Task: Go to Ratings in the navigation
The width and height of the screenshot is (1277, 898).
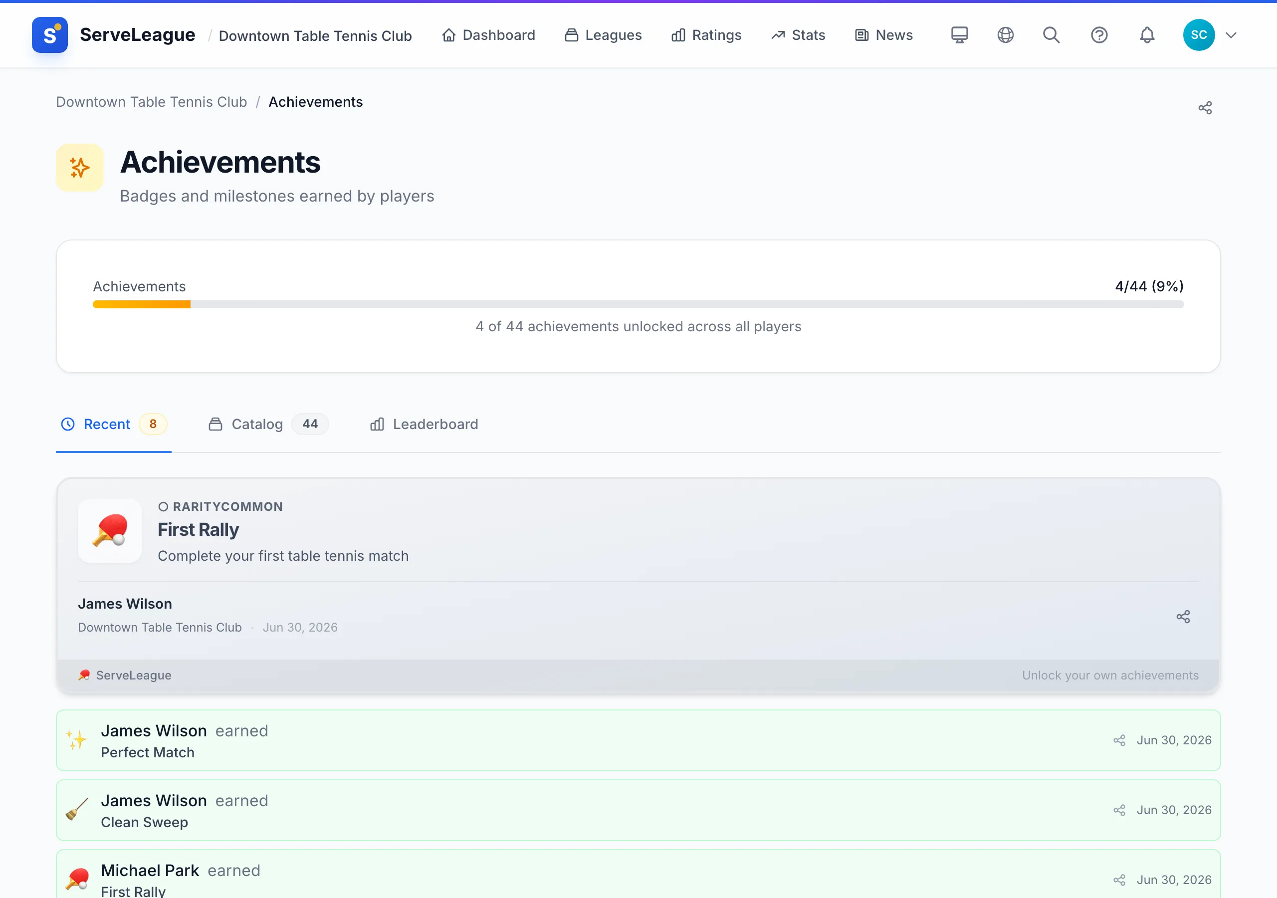Action: pos(706,35)
